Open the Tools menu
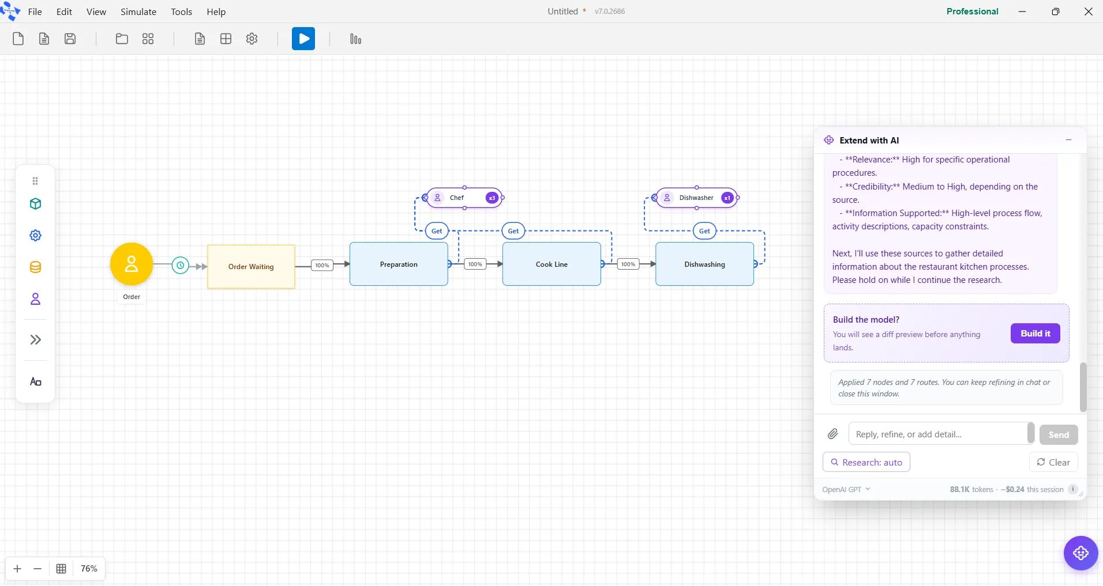Viewport: 1103px width, 586px height. pos(181,12)
